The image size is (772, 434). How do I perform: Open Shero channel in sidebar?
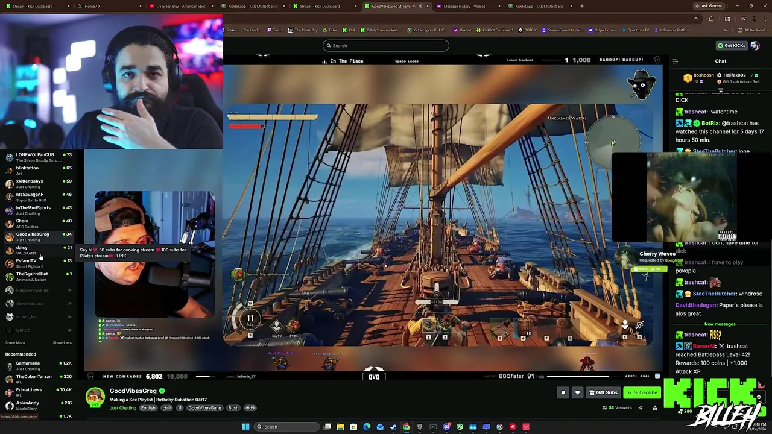click(x=38, y=223)
